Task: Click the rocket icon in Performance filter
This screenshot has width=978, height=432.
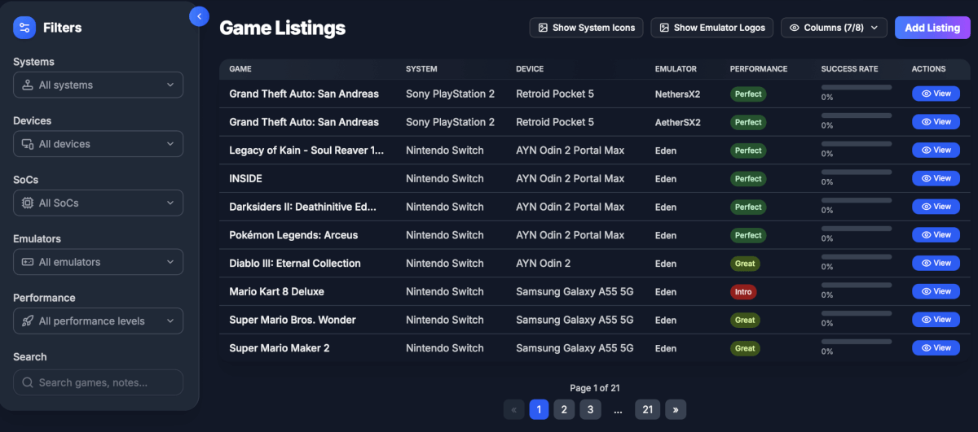Action: [x=27, y=321]
